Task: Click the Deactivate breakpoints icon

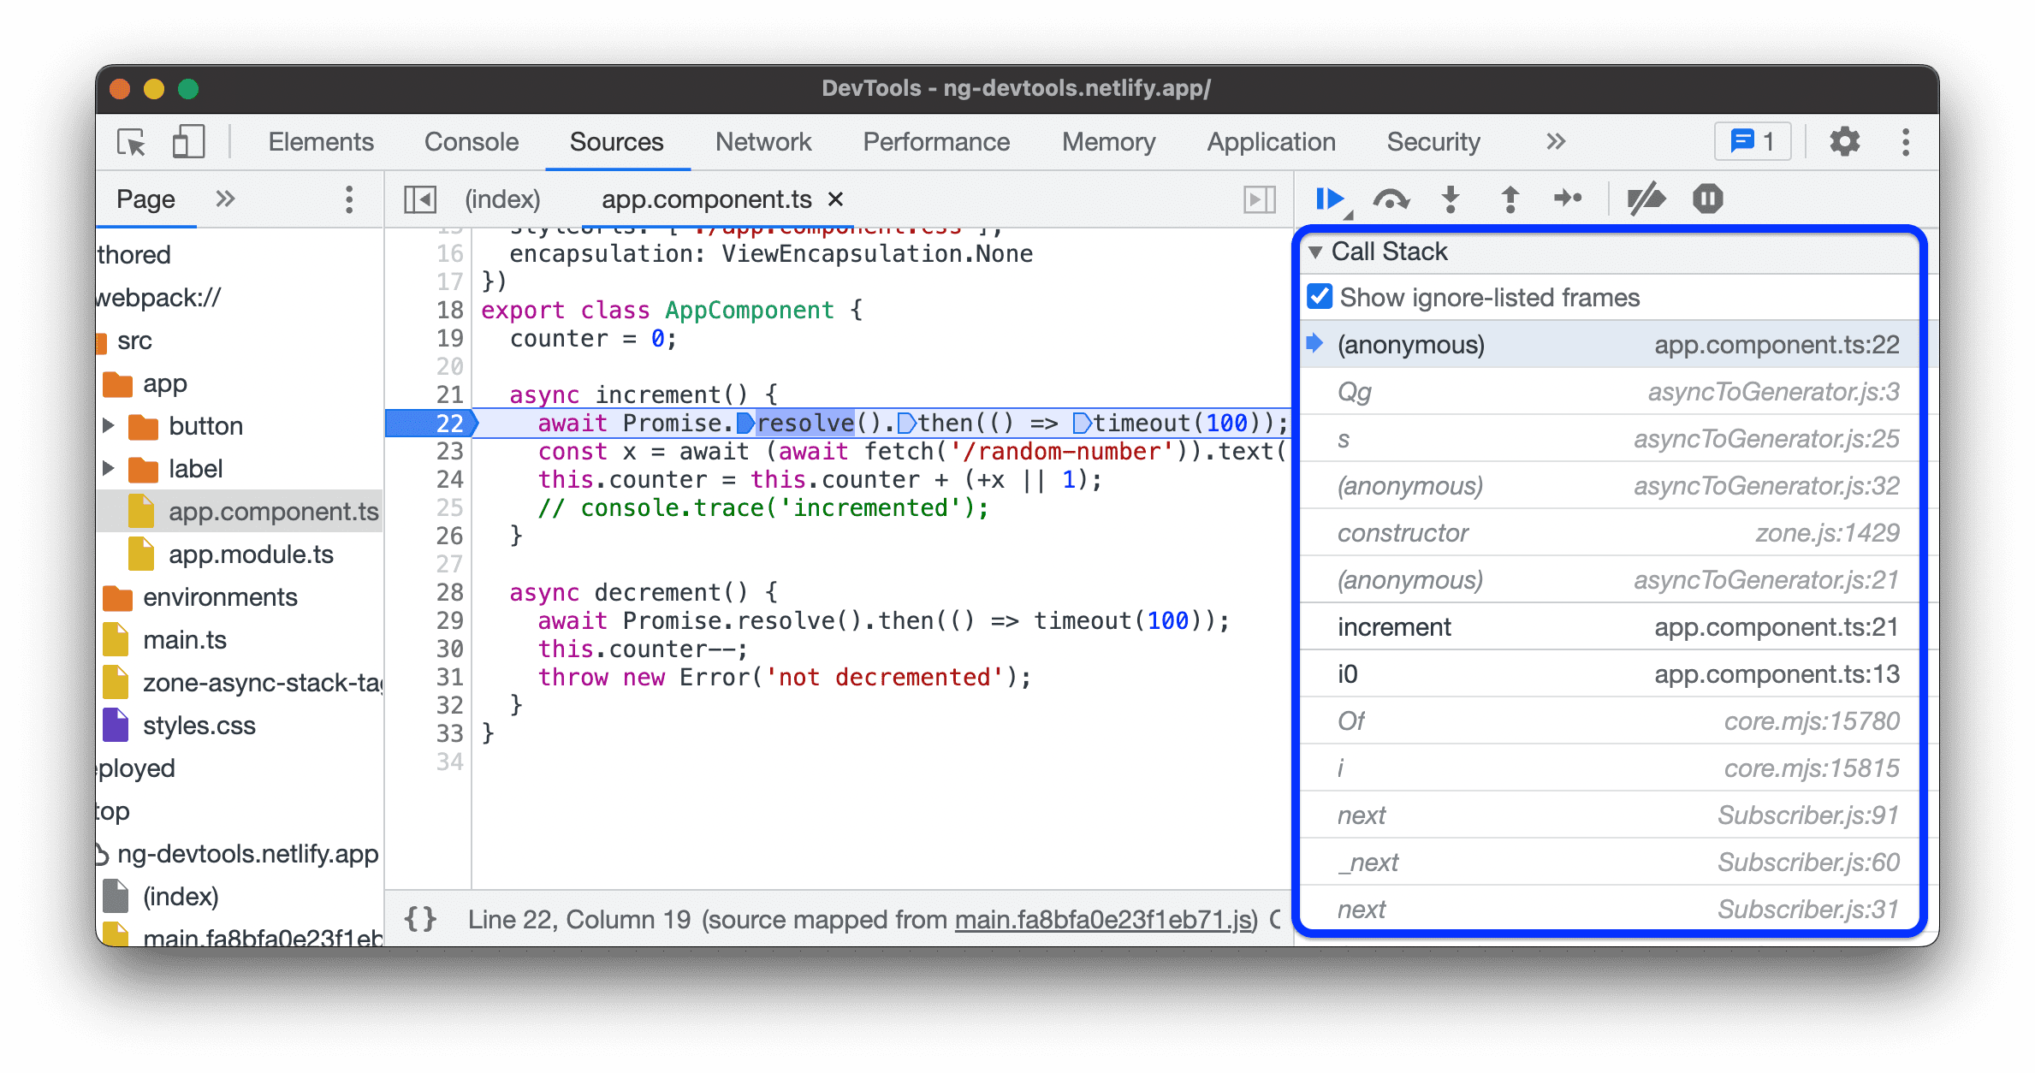Action: pos(1646,199)
